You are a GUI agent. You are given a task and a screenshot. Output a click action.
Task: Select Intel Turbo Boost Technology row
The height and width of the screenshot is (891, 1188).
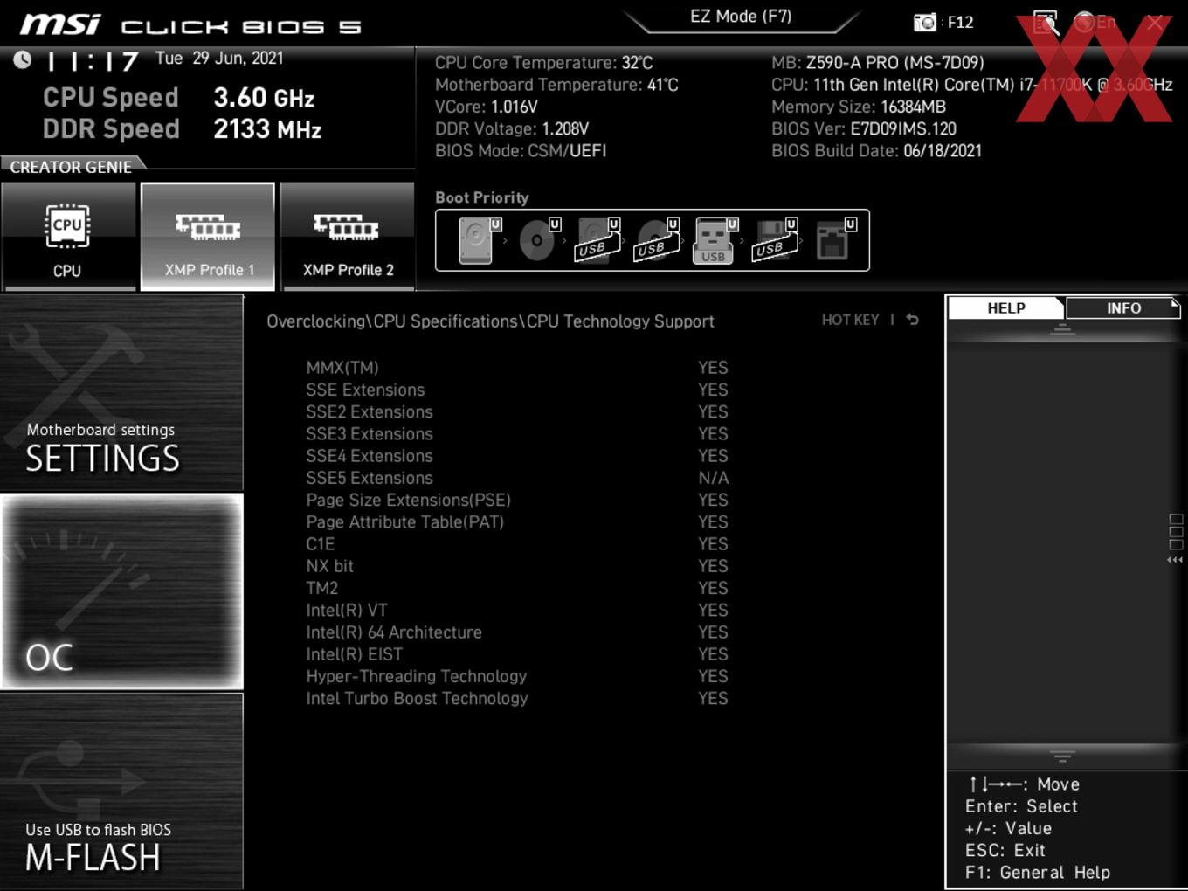(517, 699)
